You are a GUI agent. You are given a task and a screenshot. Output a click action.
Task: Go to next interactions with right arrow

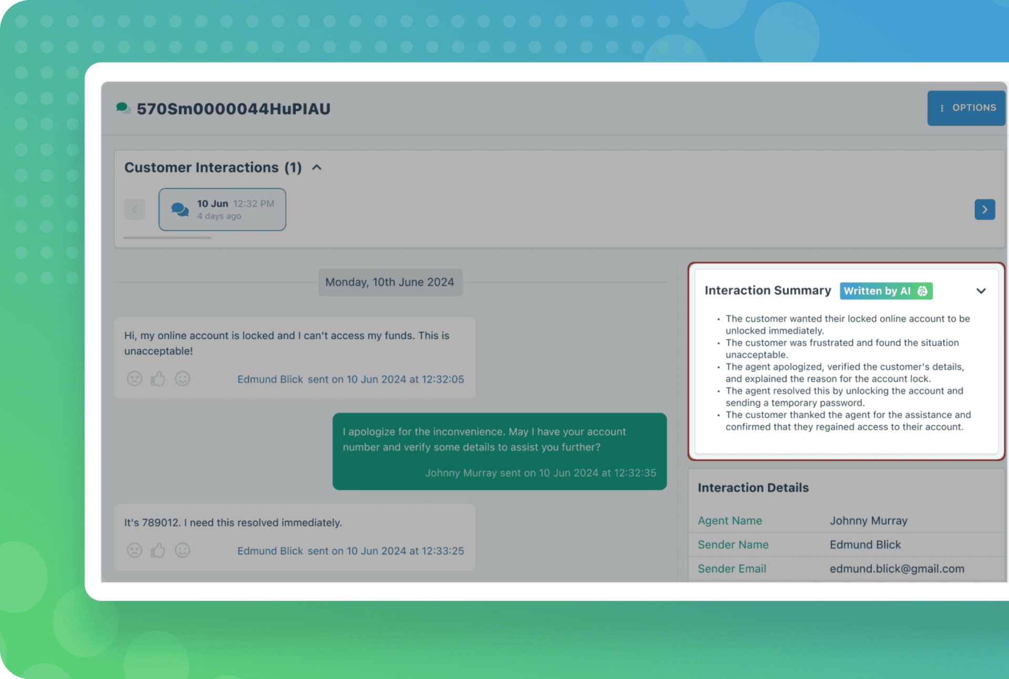pyautogui.click(x=984, y=209)
